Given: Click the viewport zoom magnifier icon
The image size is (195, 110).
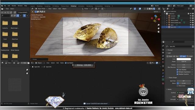Looking at the screenshot, I should [x=158, y=25].
